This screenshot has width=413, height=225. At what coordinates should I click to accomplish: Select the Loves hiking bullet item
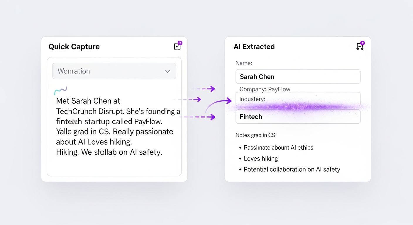[261, 158]
